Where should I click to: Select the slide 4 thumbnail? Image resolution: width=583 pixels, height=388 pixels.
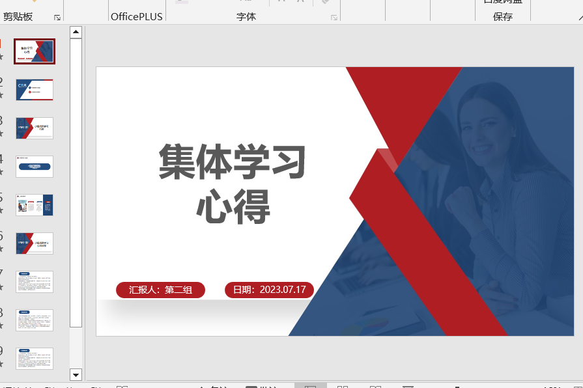(x=35, y=167)
